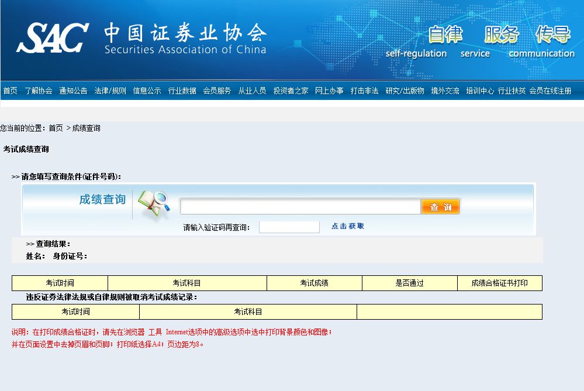Select the 行业数据 industry data tab
This screenshot has width=584, height=391.
click(182, 91)
